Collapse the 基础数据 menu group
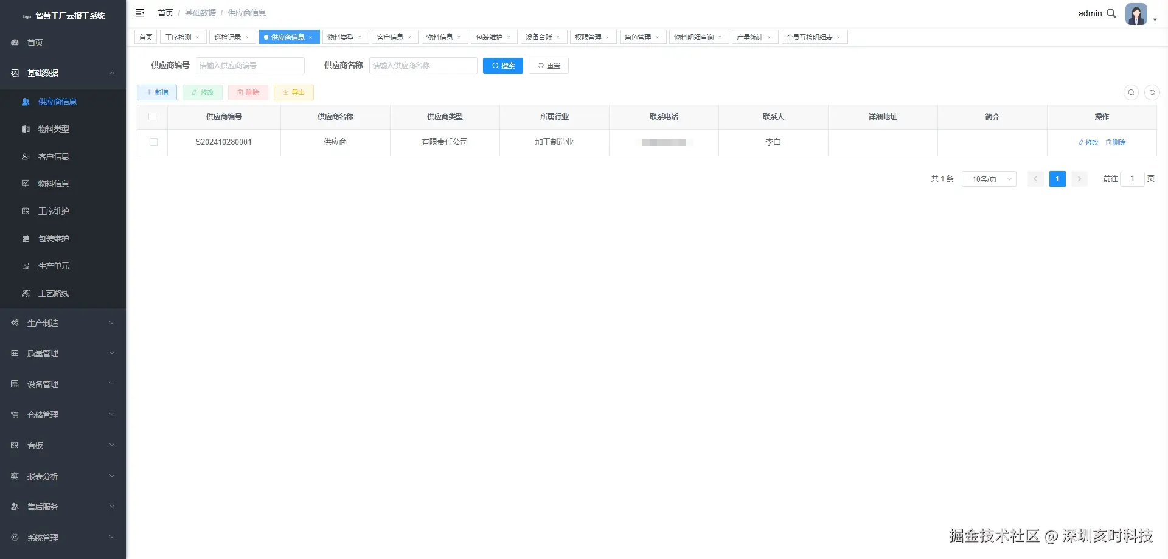The width and height of the screenshot is (1168, 559). pyautogui.click(x=63, y=73)
